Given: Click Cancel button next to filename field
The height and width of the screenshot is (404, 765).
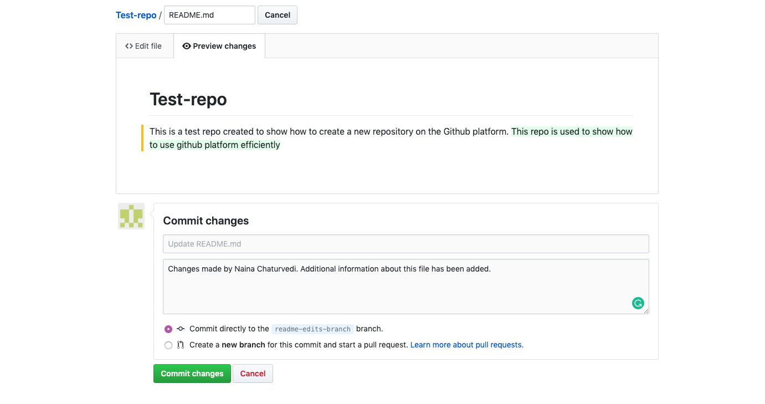Looking at the screenshot, I should click(278, 15).
